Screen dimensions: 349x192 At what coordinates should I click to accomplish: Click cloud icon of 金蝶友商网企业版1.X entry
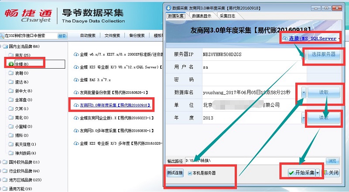[76, 118]
